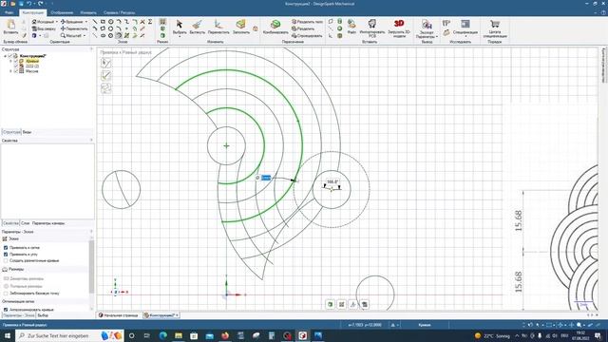This screenshot has height=342, width=608.
Task: Switch to 3D mode icon in Режим
Action: (x=162, y=36)
